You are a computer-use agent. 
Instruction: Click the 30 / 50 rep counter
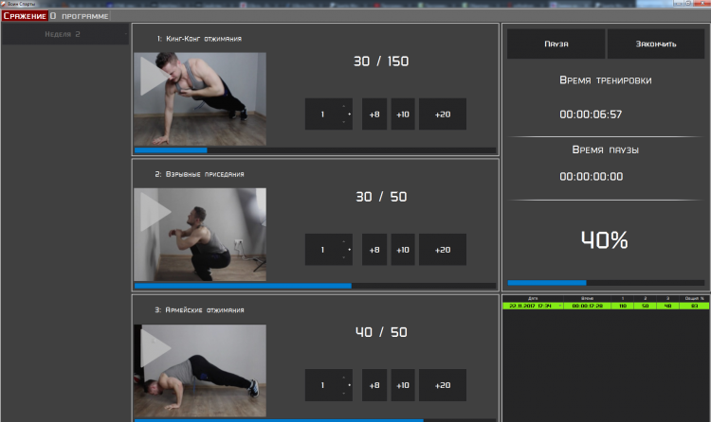click(x=381, y=197)
